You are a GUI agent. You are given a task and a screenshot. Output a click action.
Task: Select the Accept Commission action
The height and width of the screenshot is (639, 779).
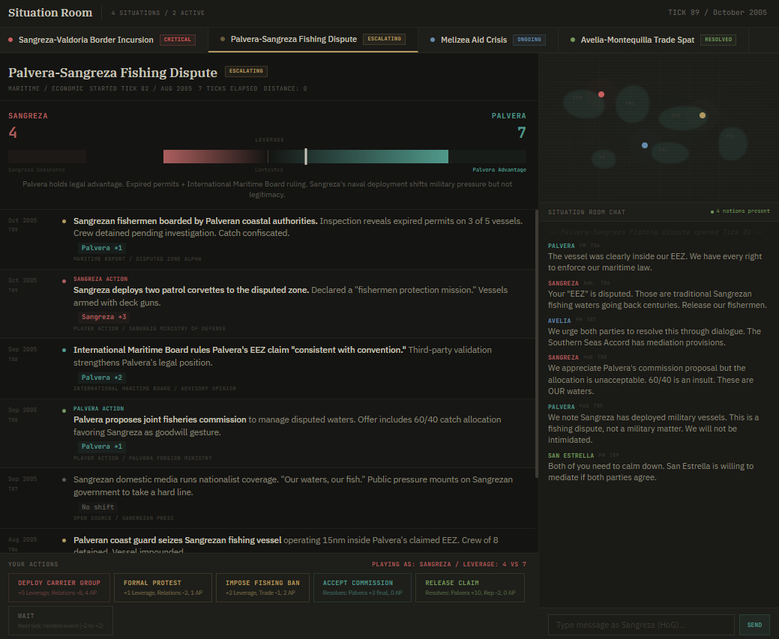click(363, 587)
